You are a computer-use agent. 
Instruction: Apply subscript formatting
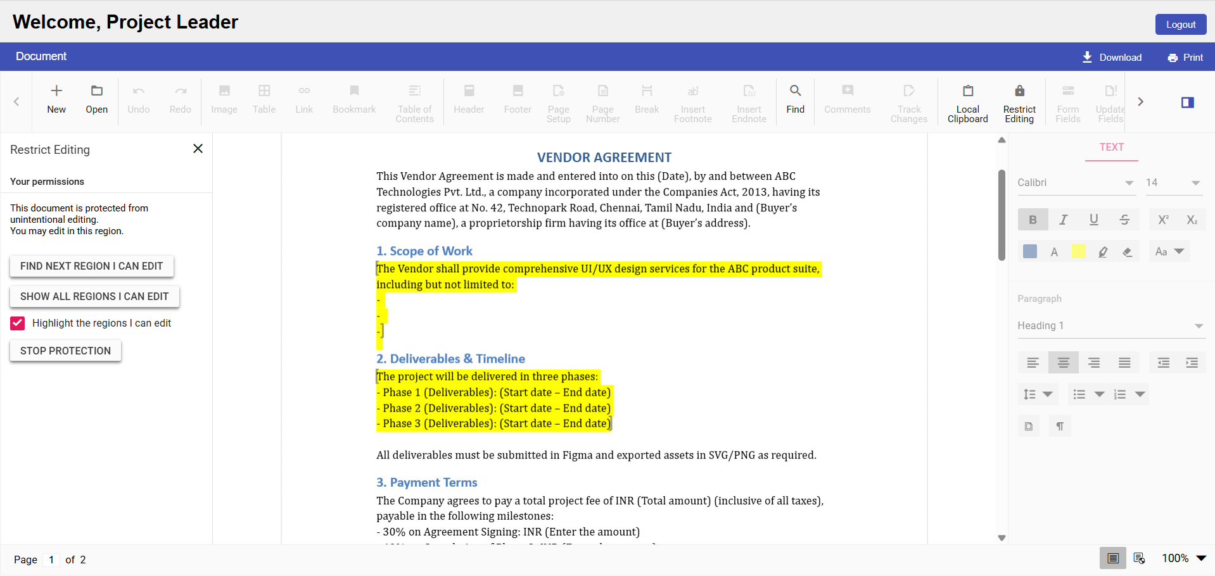(x=1192, y=220)
